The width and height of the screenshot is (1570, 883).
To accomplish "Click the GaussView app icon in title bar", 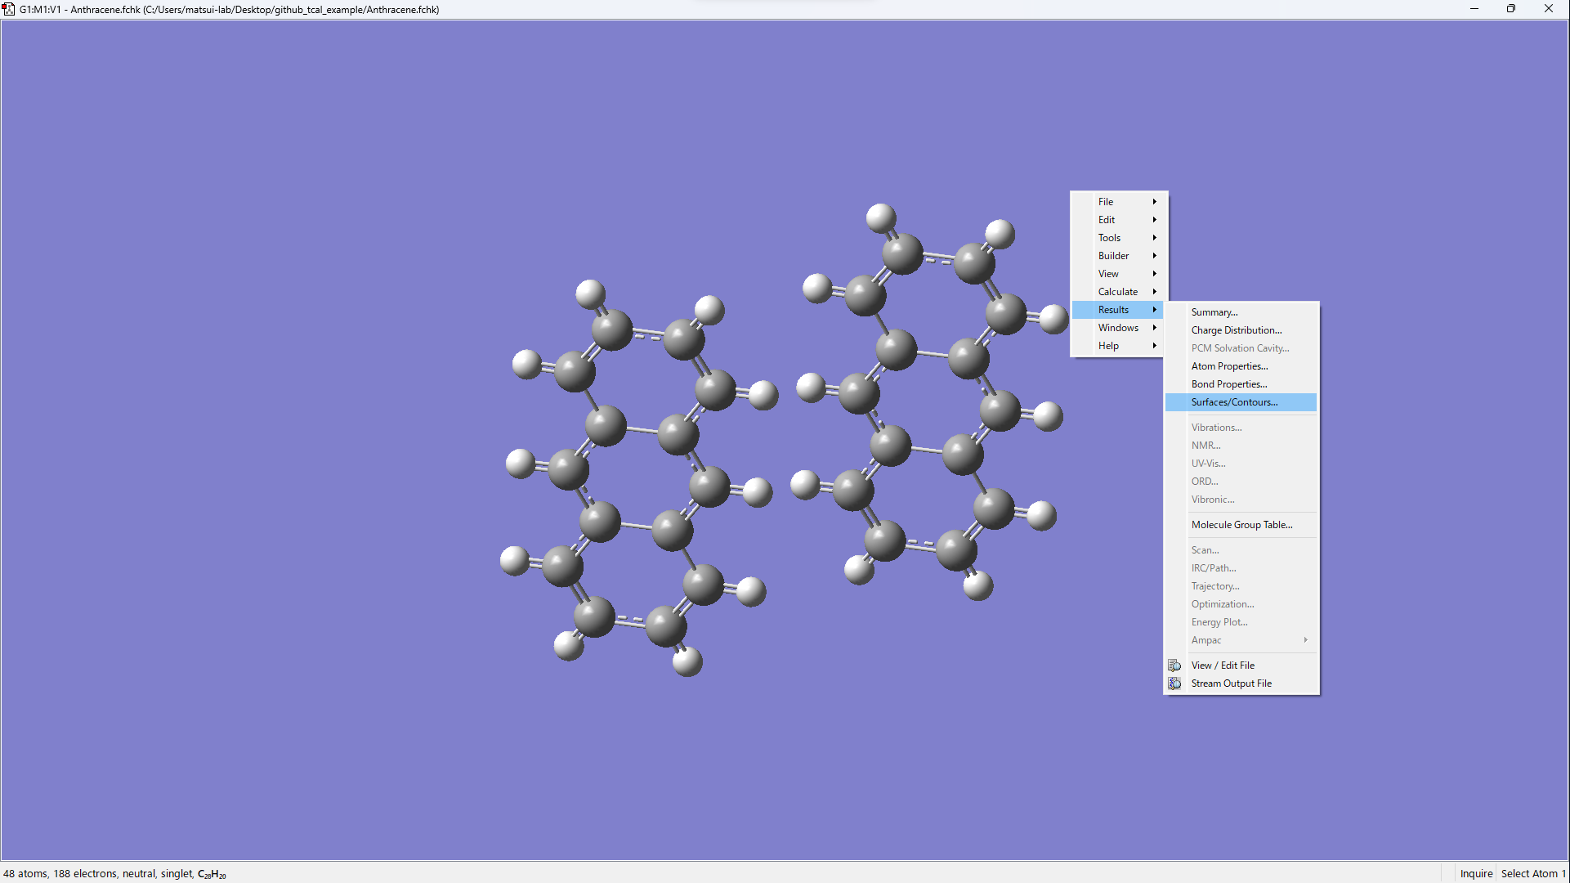I will click(8, 9).
